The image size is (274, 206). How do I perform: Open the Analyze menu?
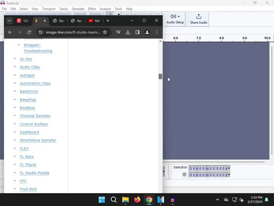coord(105,9)
